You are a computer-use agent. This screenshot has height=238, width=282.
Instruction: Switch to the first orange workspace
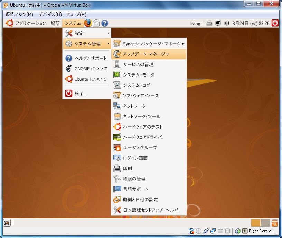click(x=256, y=223)
